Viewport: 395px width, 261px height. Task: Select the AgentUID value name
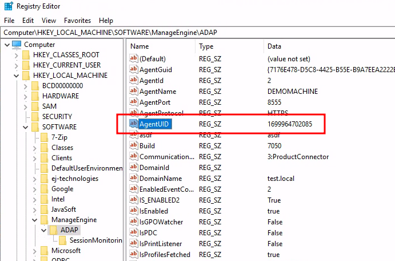click(x=154, y=124)
